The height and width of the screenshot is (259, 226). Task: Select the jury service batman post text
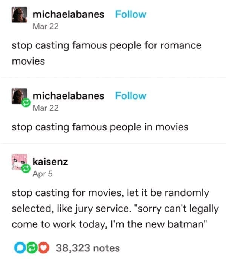click(x=115, y=209)
